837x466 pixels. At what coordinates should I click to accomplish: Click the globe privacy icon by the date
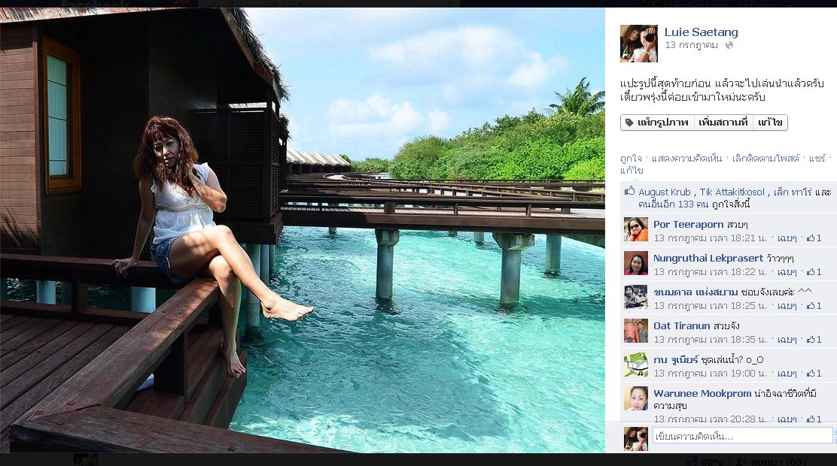[x=729, y=46]
